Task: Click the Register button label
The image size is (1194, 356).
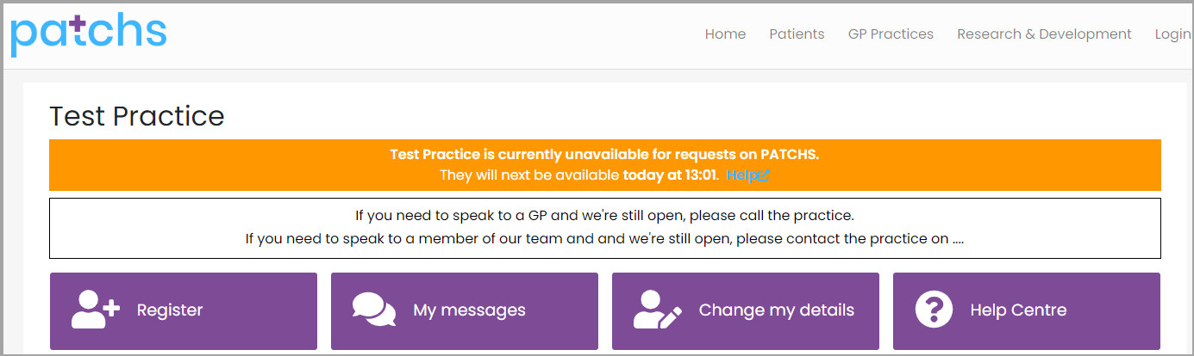Action: [x=170, y=310]
